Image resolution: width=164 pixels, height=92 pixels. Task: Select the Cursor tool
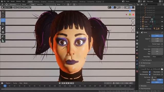click(x=3, y=16)
